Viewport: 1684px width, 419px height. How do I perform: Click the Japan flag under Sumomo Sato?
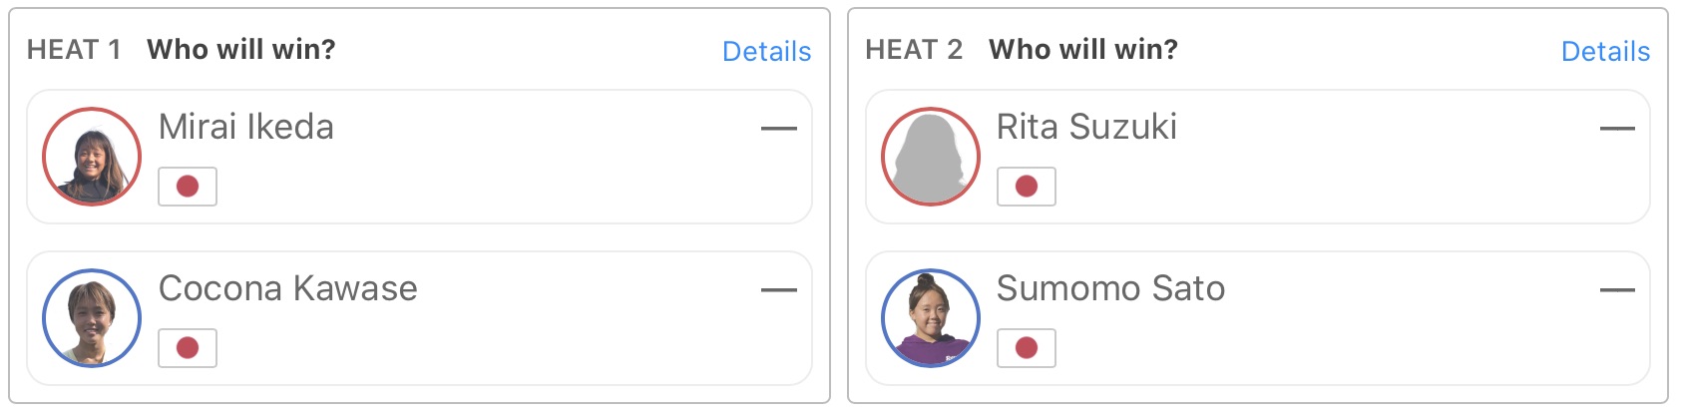tap(1027, 348)
